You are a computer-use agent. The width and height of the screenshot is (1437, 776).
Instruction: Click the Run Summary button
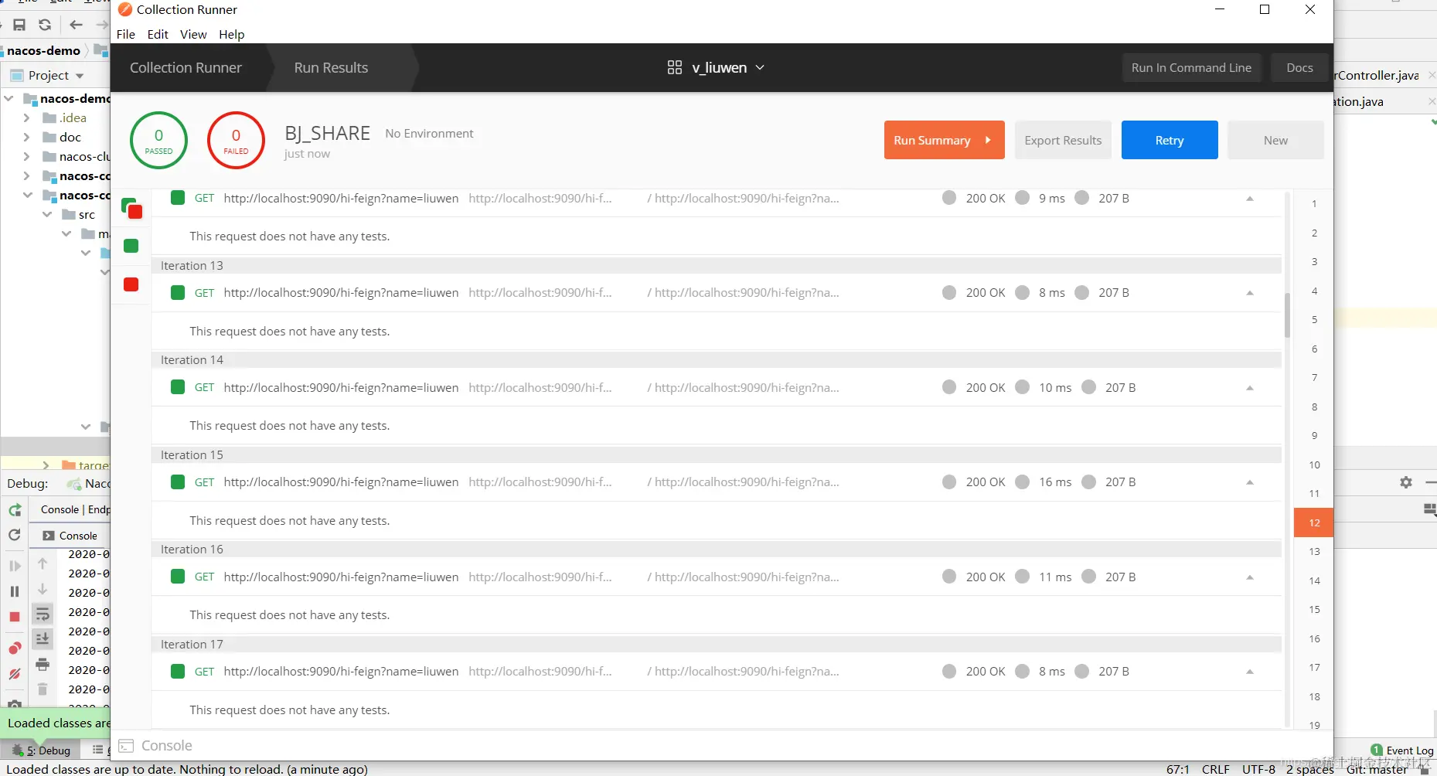944,140
